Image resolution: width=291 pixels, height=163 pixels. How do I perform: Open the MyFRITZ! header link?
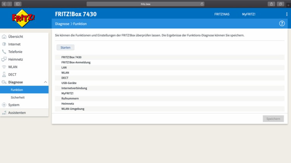point(249,14)
